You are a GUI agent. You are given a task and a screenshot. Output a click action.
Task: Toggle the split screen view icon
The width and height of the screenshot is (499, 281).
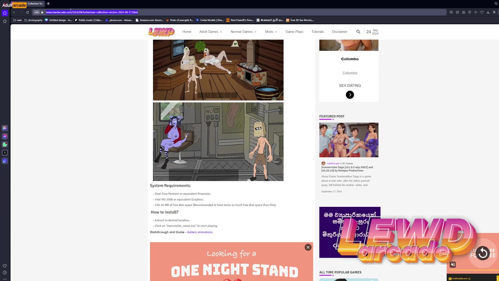[x=451, y=12]
